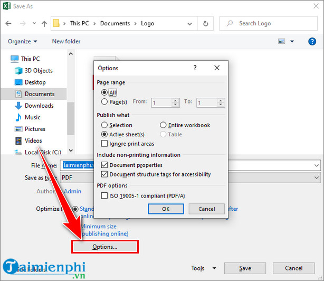Viewport: 324px width, 281px height.
Task: Change view using the view icon
Action: [x=281, y=41]
